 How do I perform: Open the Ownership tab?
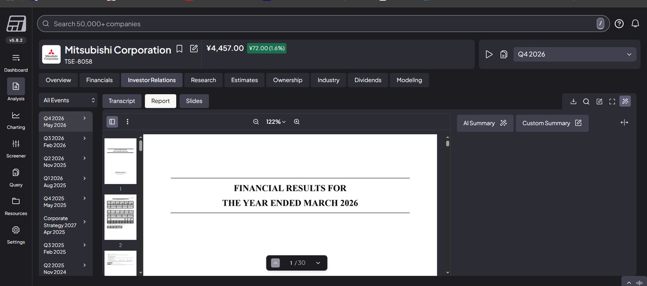(287, 80)
